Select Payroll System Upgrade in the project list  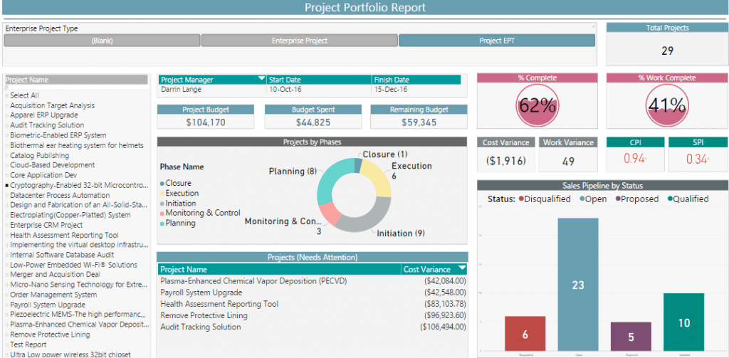click(x=48, y=305)
